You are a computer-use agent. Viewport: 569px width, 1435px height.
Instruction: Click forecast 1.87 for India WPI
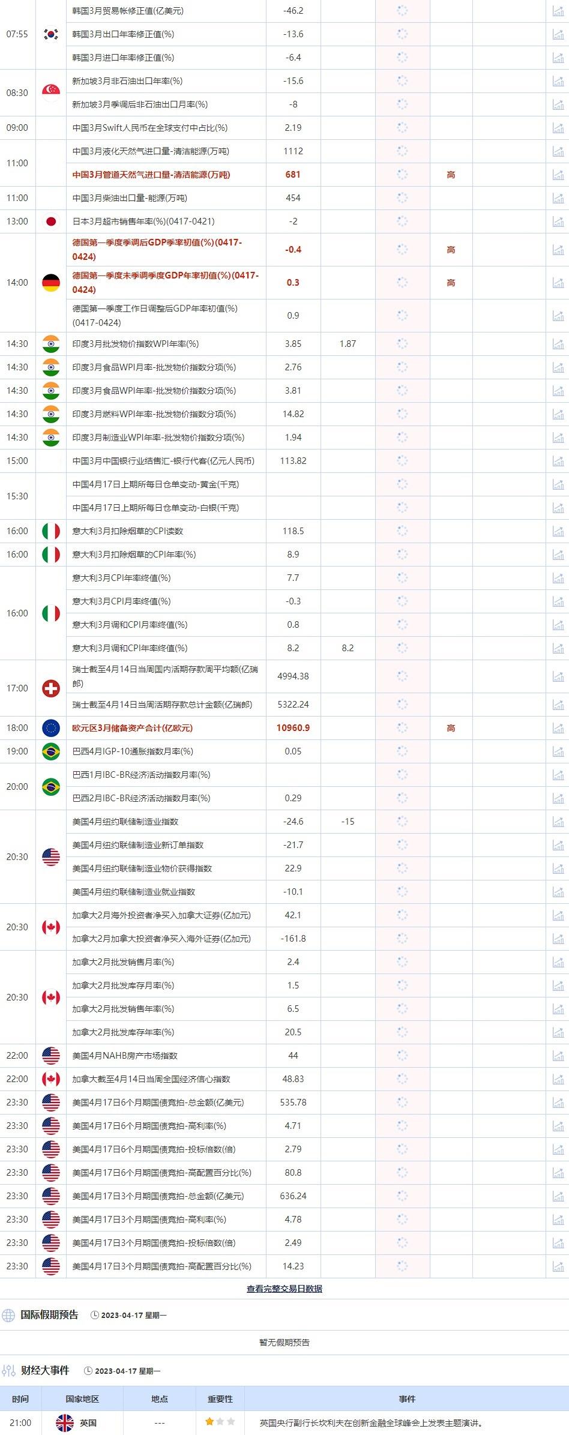[348, 344]
